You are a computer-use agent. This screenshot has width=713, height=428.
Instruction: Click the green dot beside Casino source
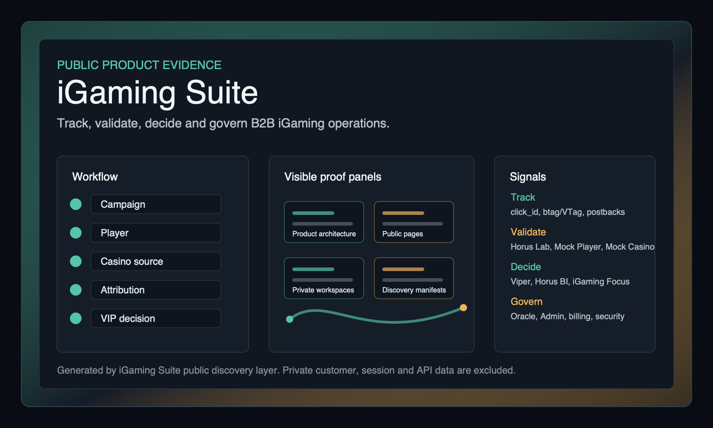point(76,261)
